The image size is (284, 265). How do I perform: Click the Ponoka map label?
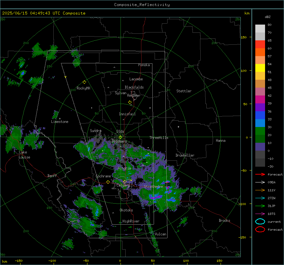[144, 65]
